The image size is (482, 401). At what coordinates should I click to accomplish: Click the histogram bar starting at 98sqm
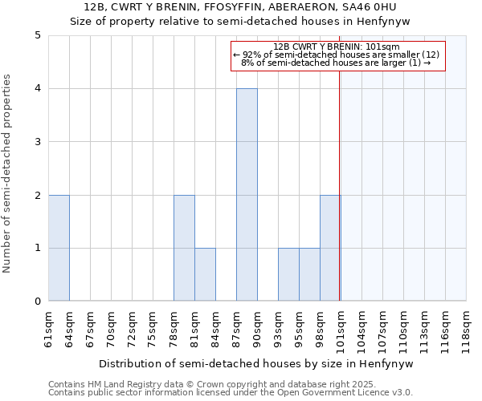click(x=330, y=248)
